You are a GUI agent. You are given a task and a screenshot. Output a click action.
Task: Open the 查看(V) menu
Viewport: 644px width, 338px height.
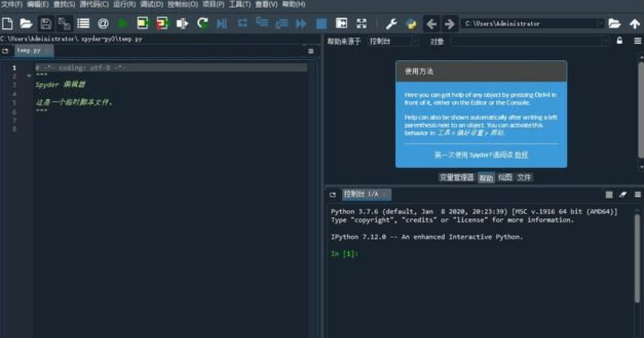pos(266,5)
